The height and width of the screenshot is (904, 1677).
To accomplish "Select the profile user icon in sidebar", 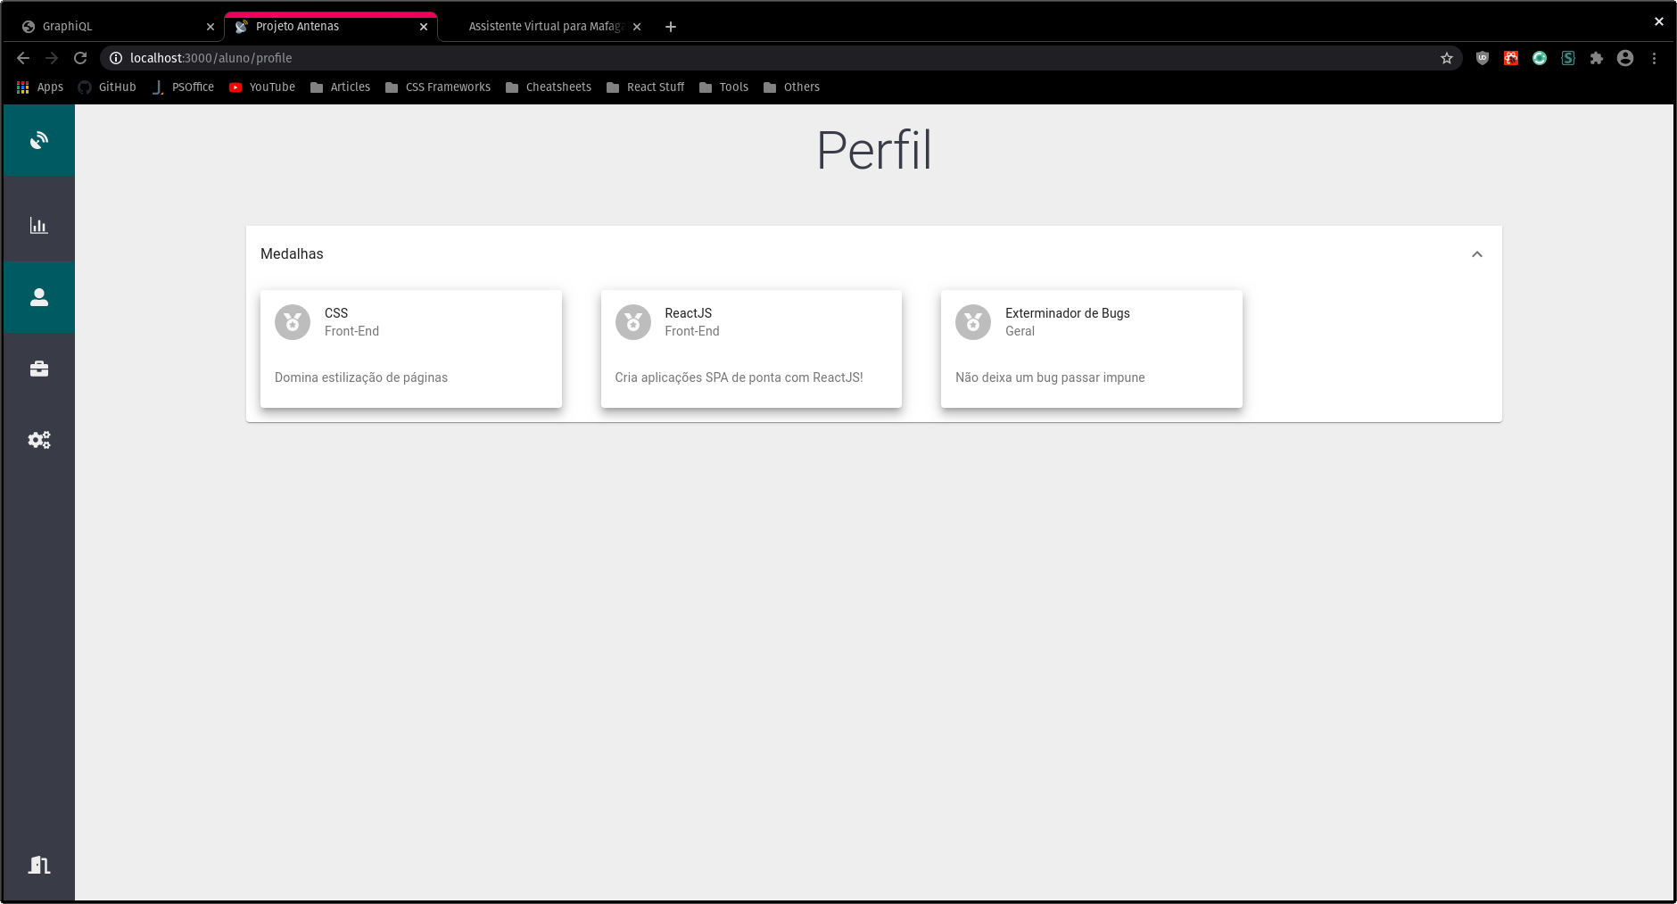I will pyautogui.click(x=39, y=297).
